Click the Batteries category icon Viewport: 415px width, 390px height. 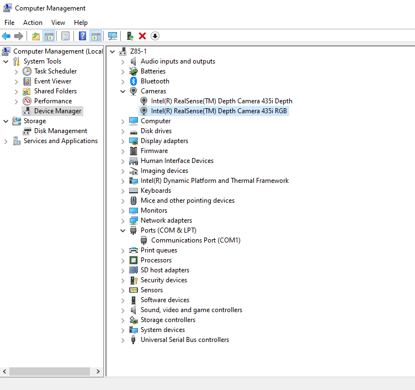pos(134,71)
